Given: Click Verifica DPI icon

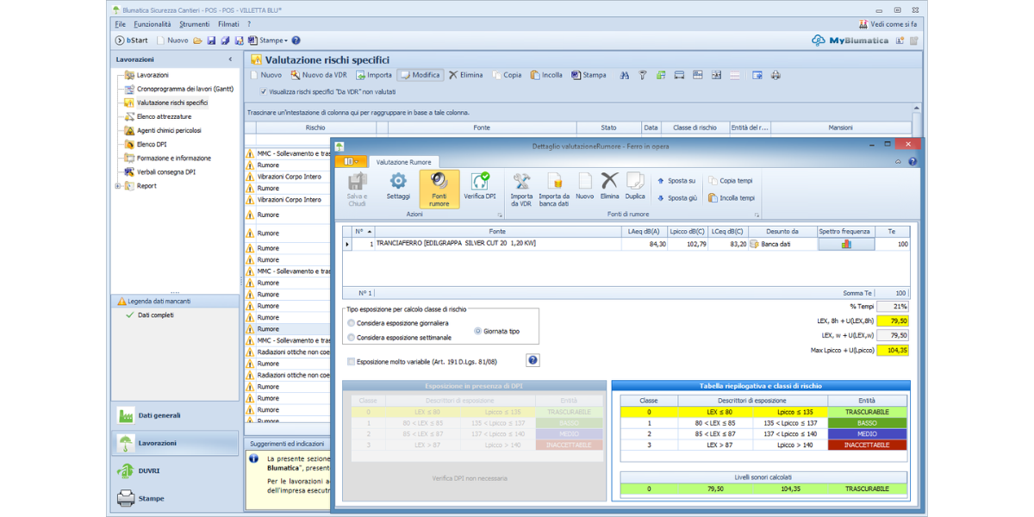Looking at the screenshot, I should tap(480, 182).
